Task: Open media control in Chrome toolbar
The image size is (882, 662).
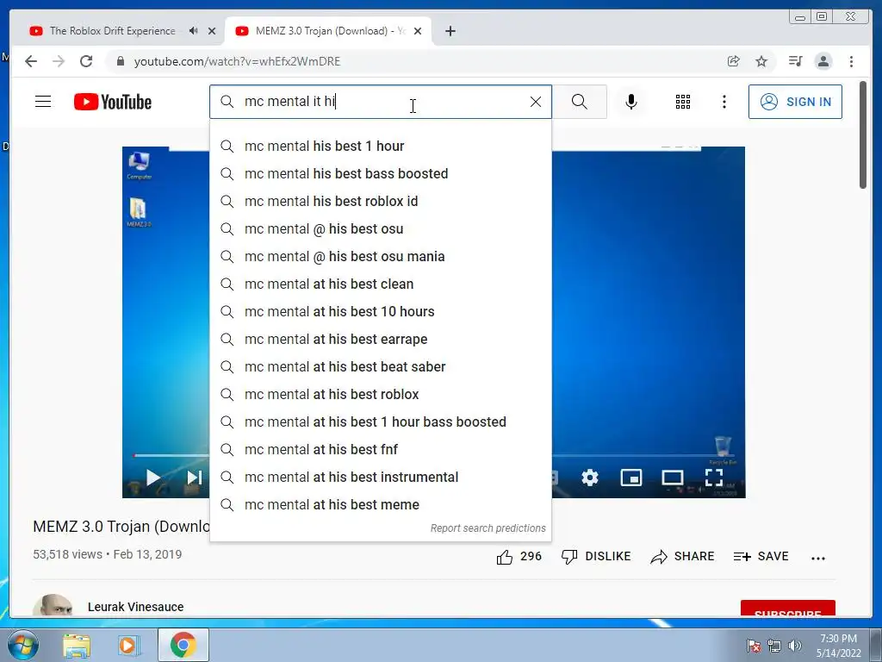Action: [795, 61]
